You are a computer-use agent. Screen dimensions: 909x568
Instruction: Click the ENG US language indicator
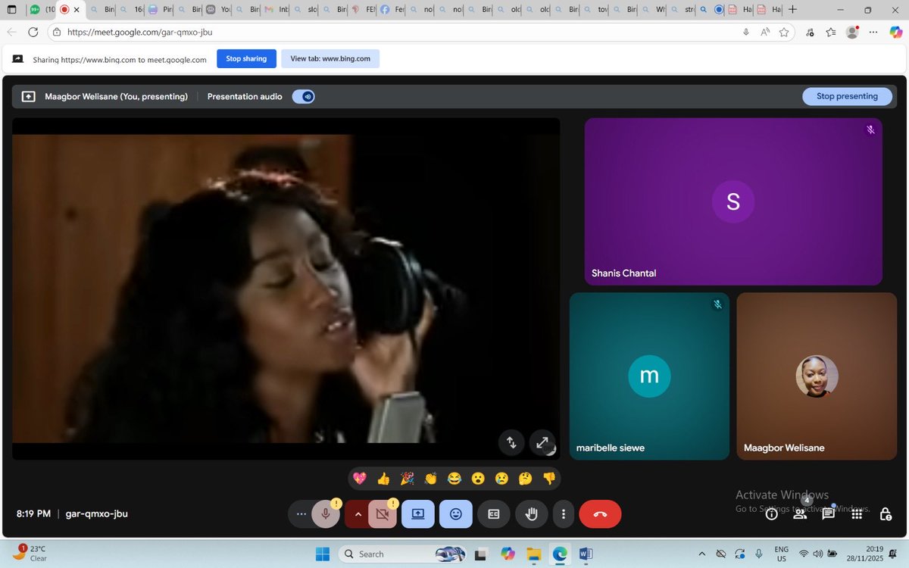click(781, 554)
